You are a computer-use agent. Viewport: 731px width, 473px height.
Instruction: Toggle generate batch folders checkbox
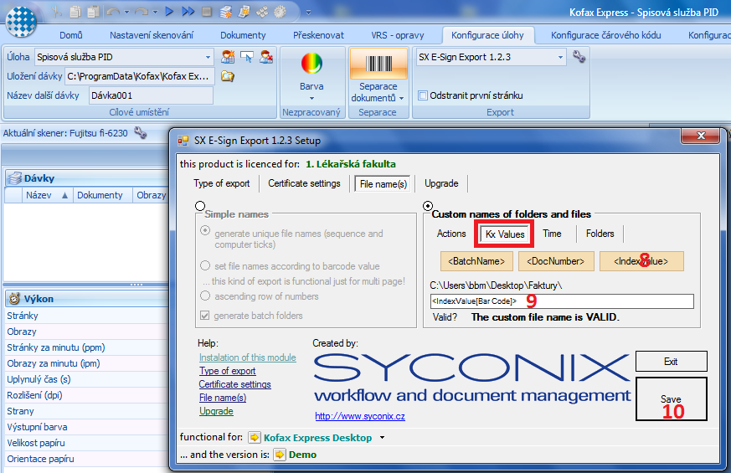204,316
